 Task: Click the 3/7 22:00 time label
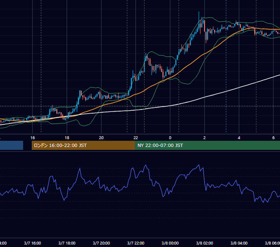(136, 243)
